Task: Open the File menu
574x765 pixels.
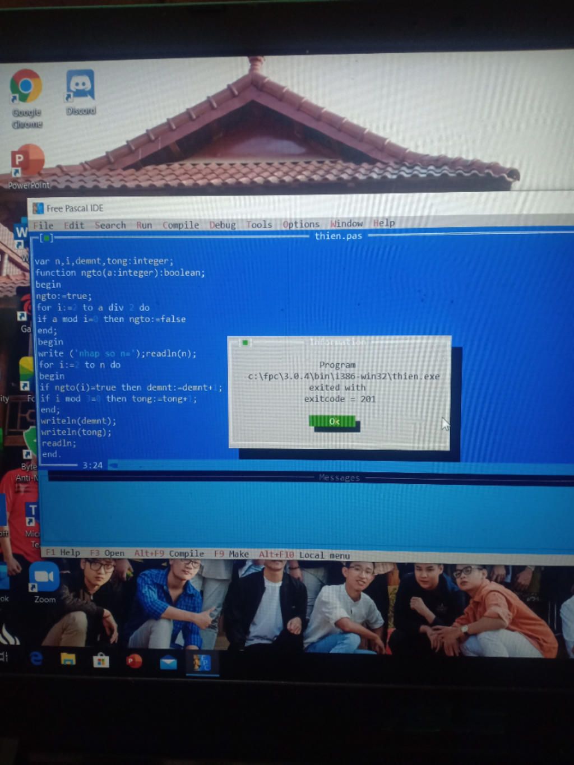Action: (x=43, y=225)
